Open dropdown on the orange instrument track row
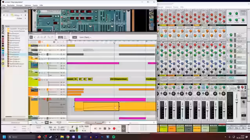 point(58,89)
